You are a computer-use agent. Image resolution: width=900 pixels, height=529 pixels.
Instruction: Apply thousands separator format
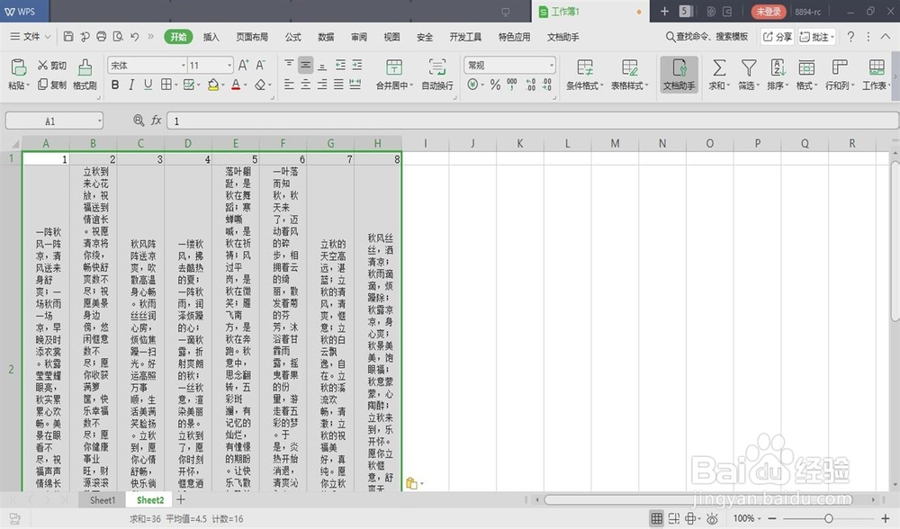[511, 85]
